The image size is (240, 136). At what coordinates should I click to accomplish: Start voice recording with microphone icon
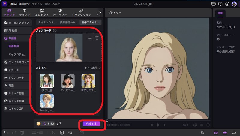point(202,133)
